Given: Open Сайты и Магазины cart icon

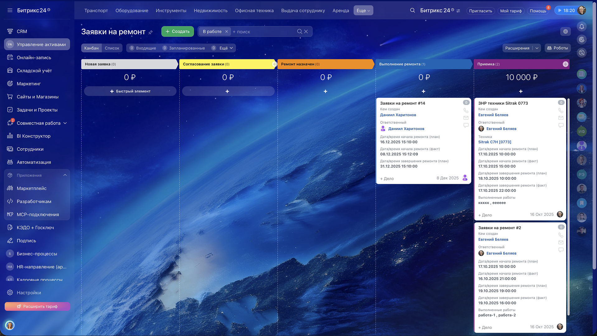Looking at the screenshot, I should point(10,97).
